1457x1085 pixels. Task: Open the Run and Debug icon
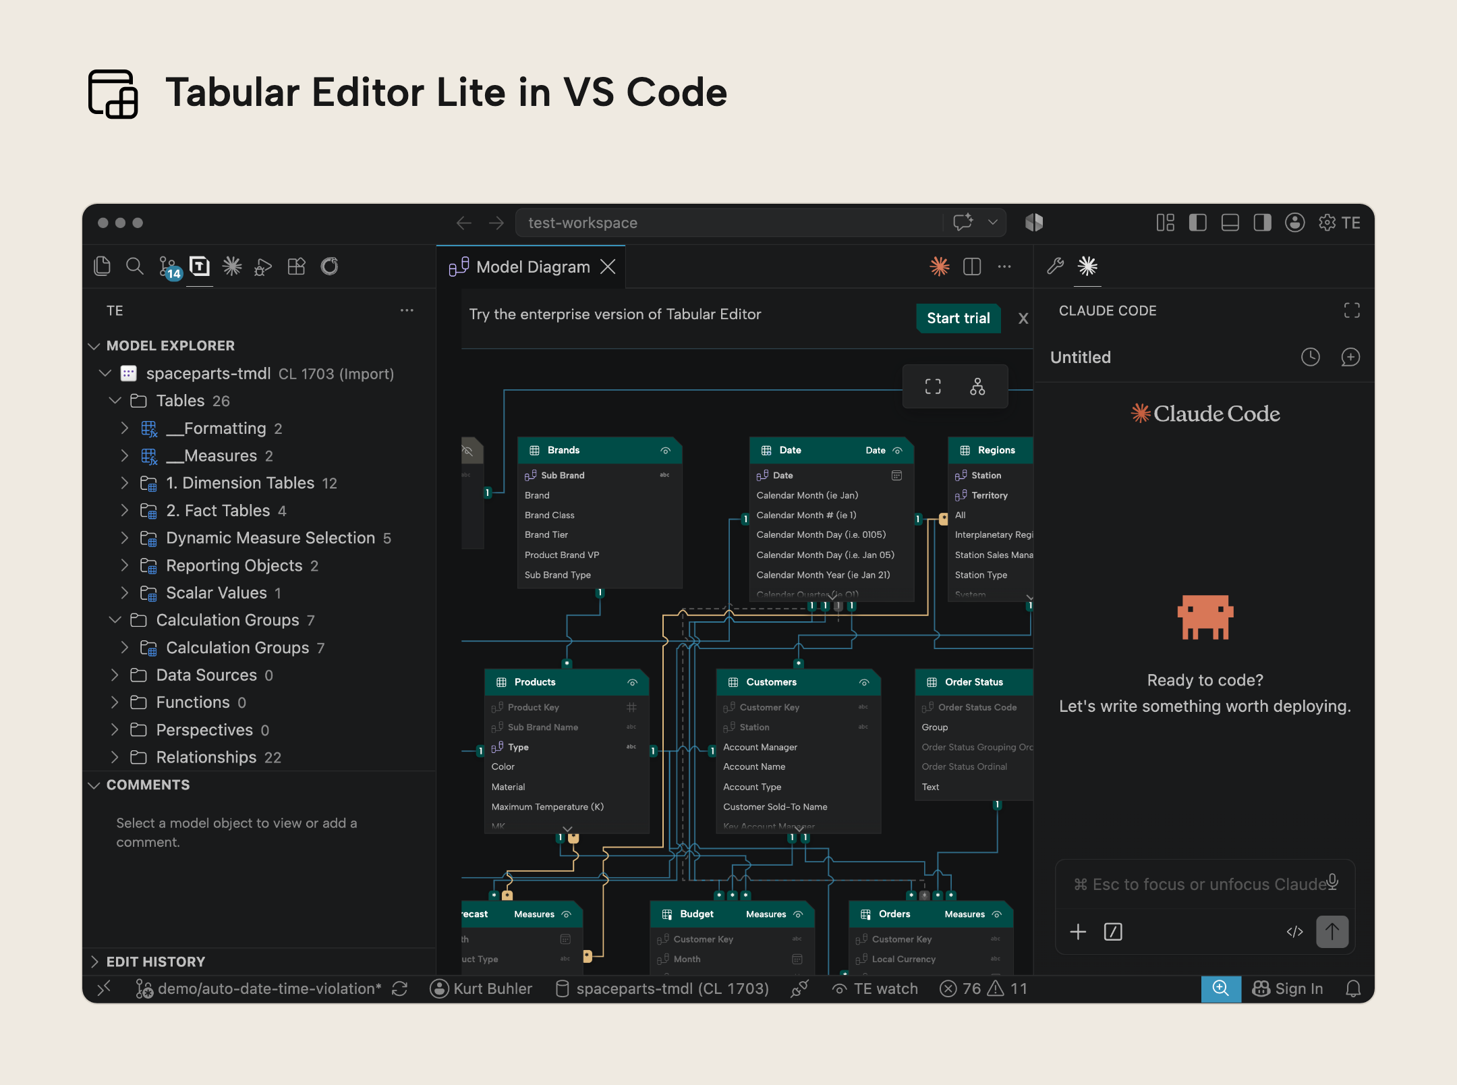coord(263,267)
